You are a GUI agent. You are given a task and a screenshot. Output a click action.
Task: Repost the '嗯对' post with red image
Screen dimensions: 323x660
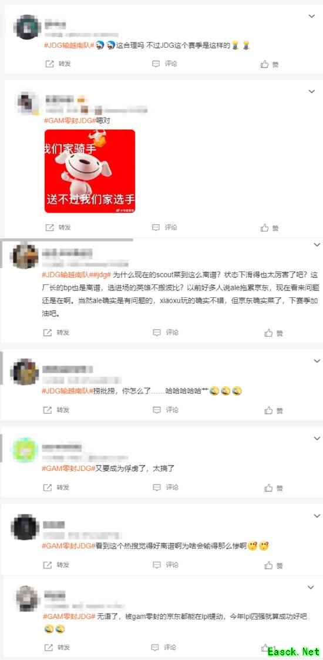tap(58, 227)
